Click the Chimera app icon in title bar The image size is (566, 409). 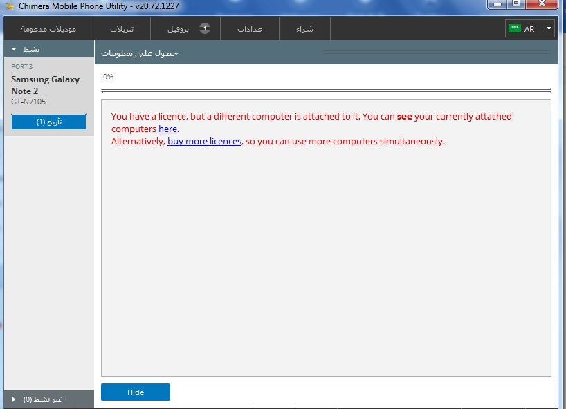click(10, 6)
